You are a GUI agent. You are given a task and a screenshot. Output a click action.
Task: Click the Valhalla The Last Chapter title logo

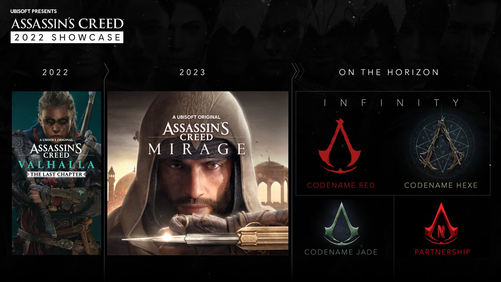click(x=56, y=159)
